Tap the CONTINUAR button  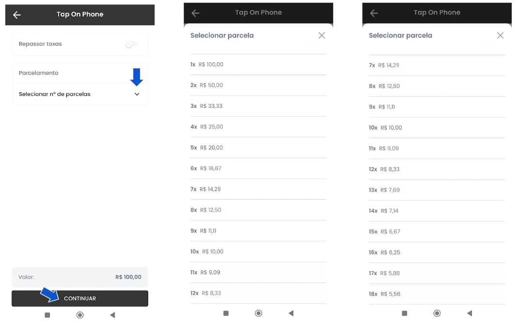coord(80,298)
